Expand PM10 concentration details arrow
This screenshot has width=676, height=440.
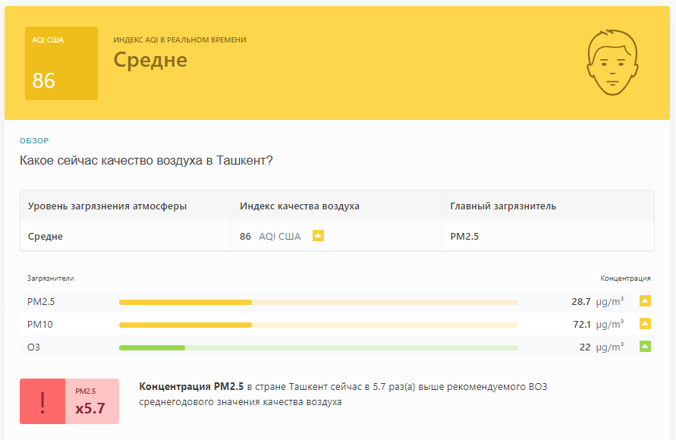(x=645, y=324)
